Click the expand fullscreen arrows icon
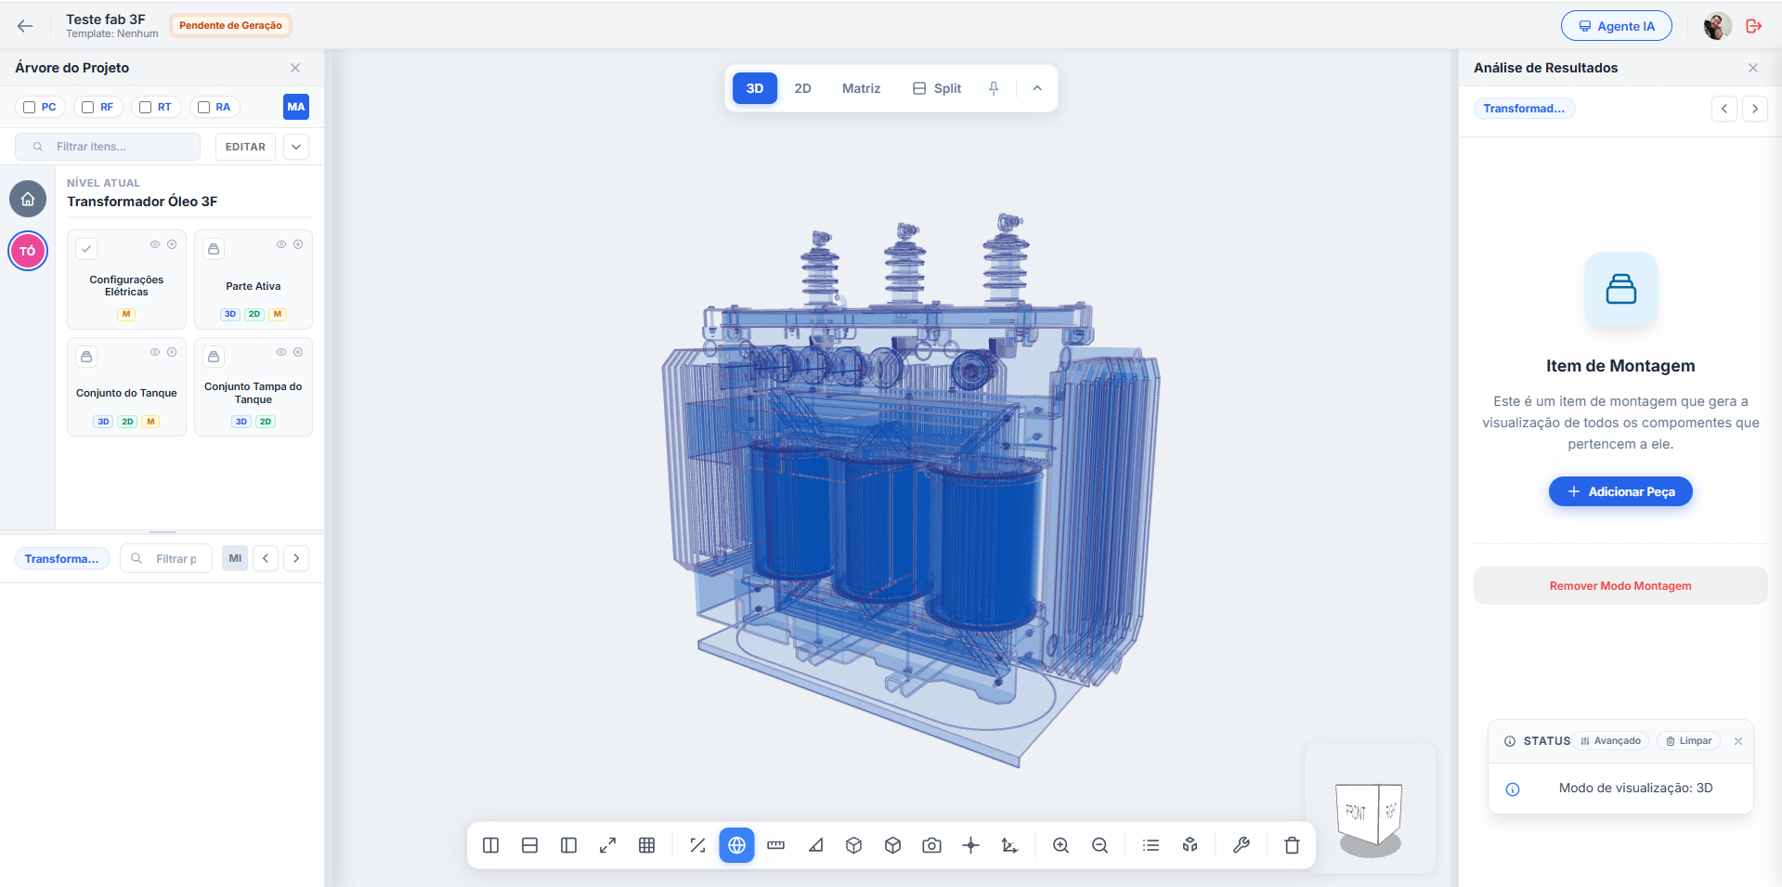Screen dimensions: 1782x887 point(608,845)
